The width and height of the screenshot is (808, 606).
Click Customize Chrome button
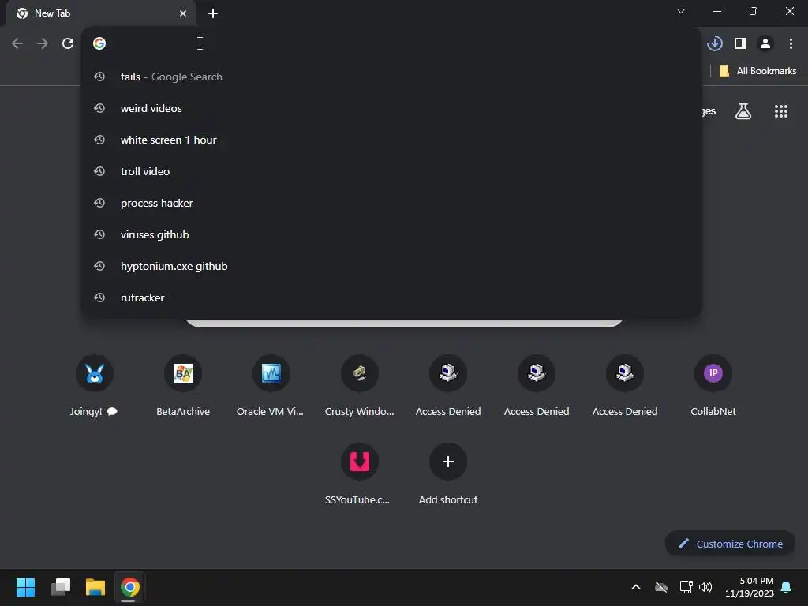(x=730, y=544)
